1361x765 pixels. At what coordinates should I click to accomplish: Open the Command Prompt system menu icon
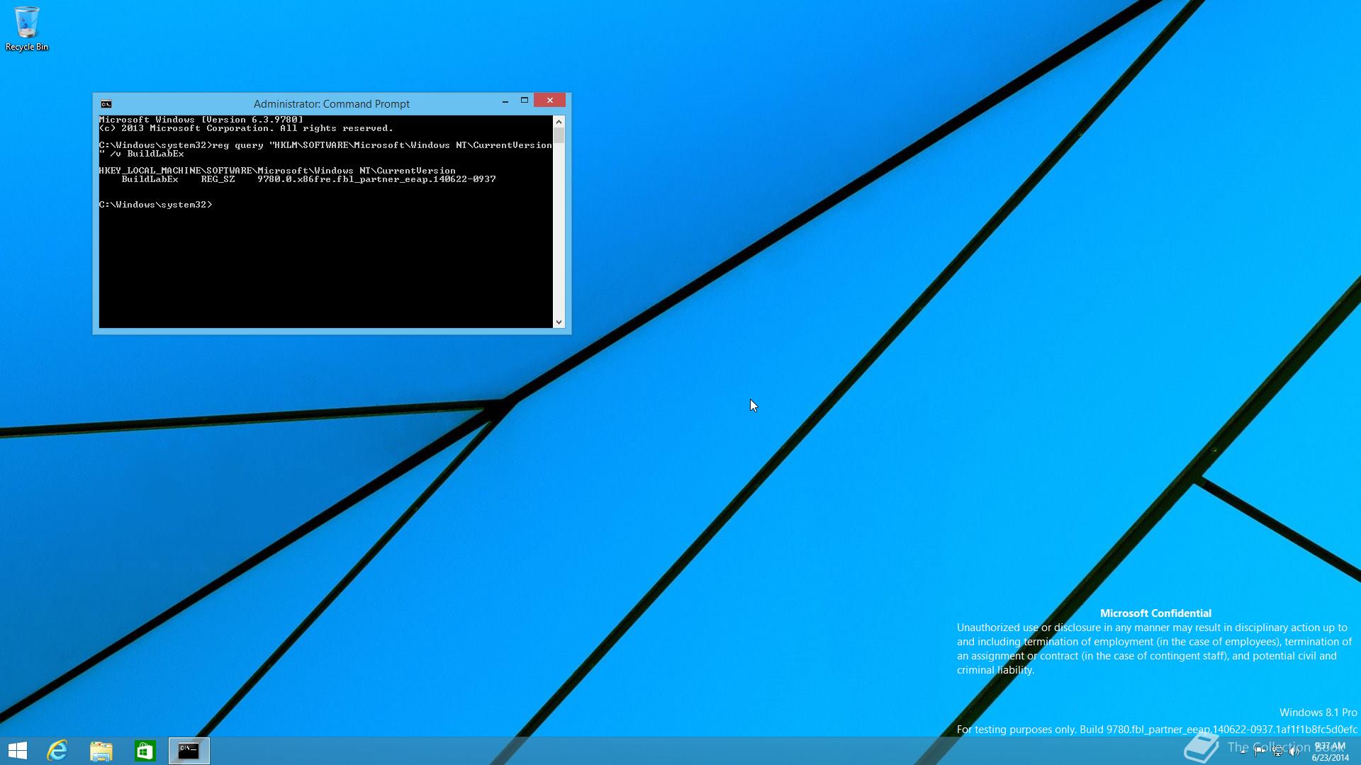tap(106, 104)
